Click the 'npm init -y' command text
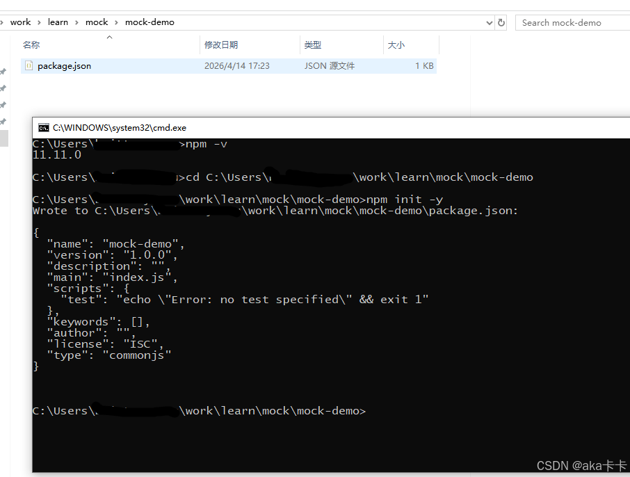 405,200
